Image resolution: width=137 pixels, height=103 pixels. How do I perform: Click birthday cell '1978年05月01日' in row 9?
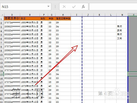[30, 50]
